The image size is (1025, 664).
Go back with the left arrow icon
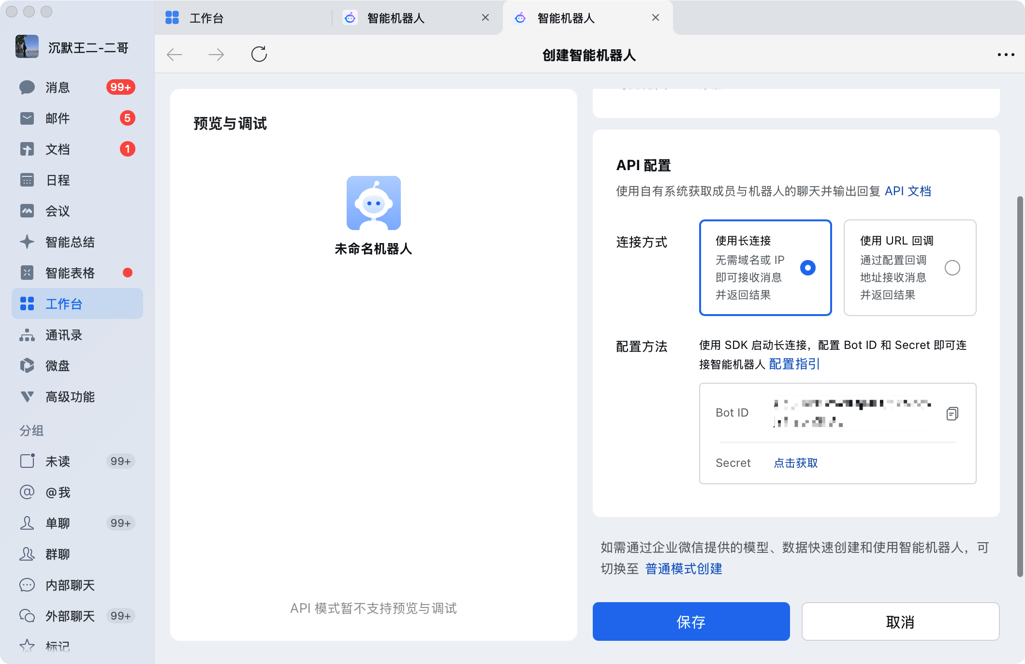coord(175,55)
